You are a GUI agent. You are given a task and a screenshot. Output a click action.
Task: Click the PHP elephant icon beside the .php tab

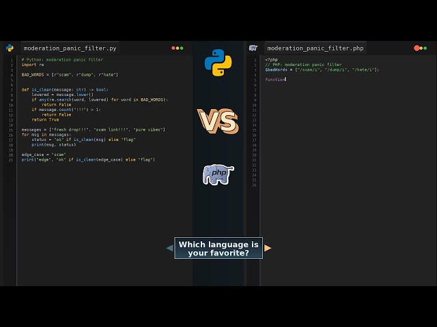(253, 48)
